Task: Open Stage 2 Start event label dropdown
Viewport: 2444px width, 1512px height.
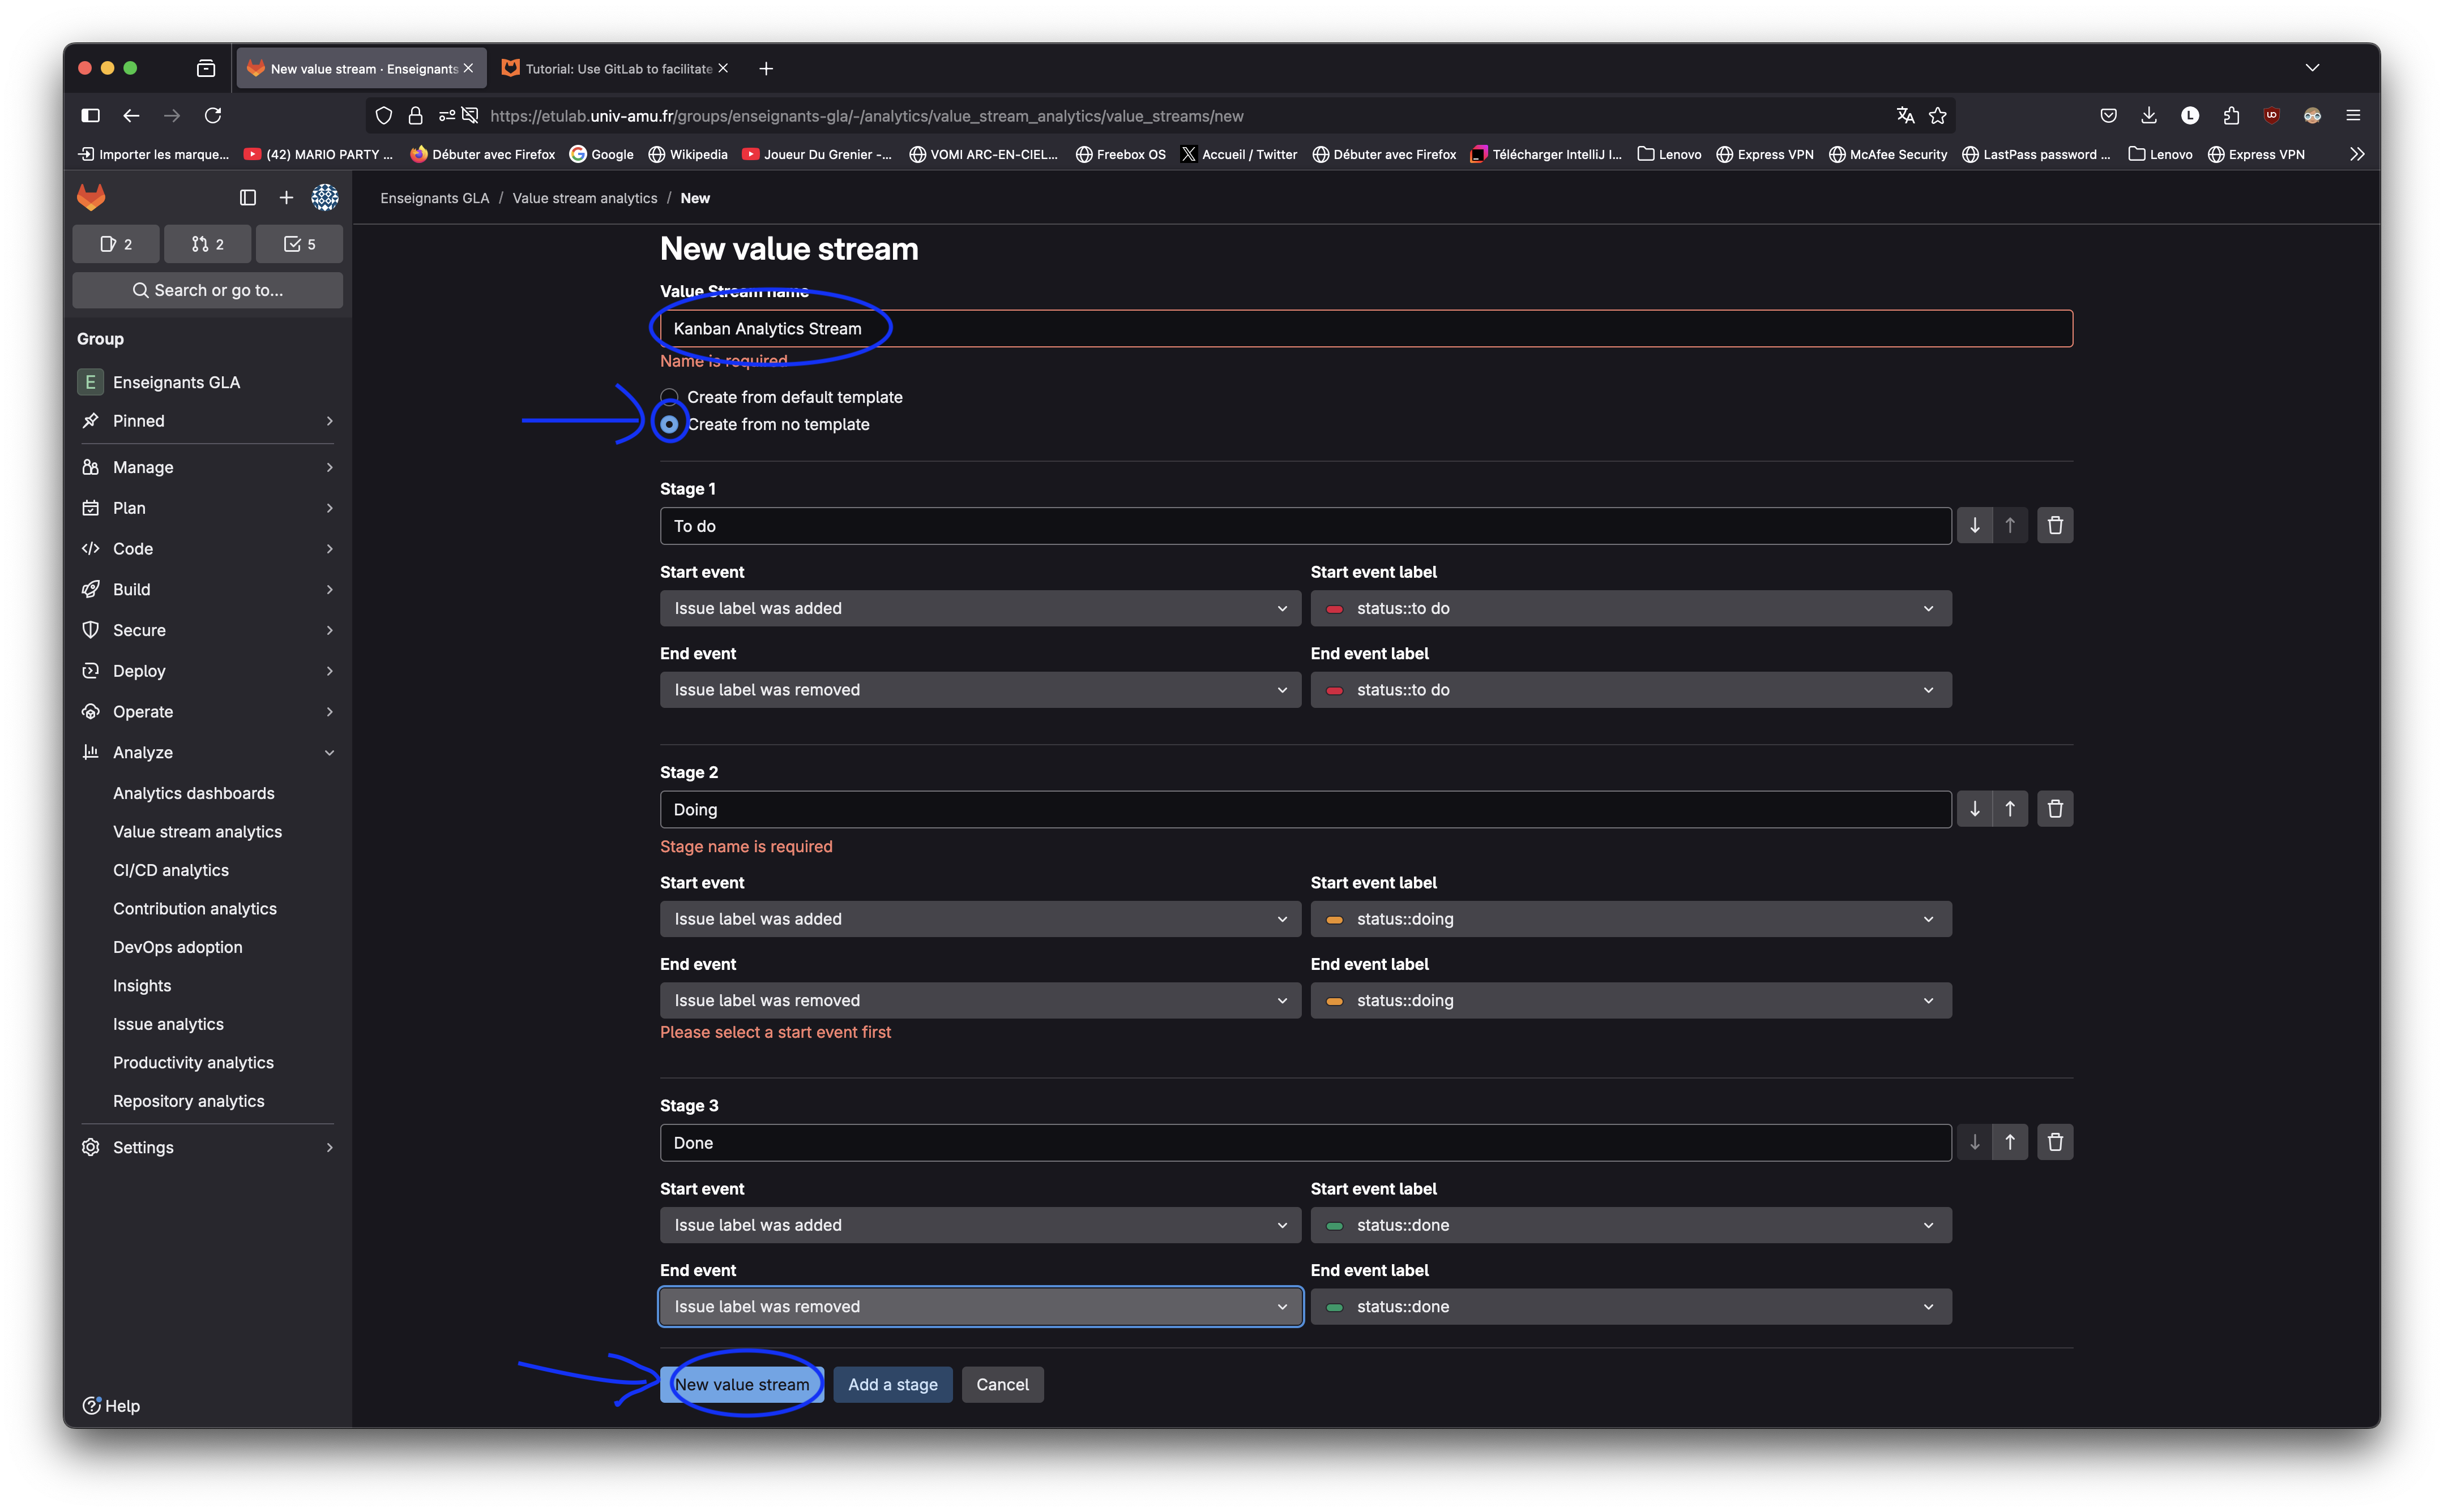Action: [1631, 919]
